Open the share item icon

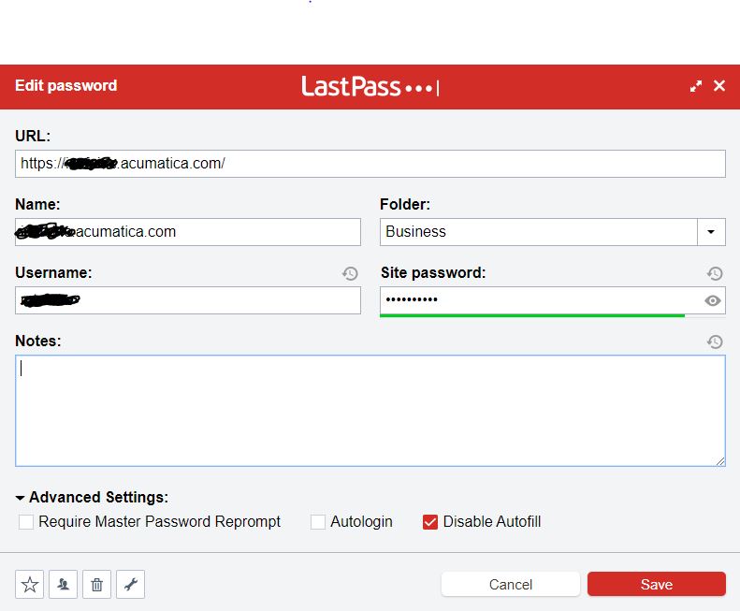64,584
